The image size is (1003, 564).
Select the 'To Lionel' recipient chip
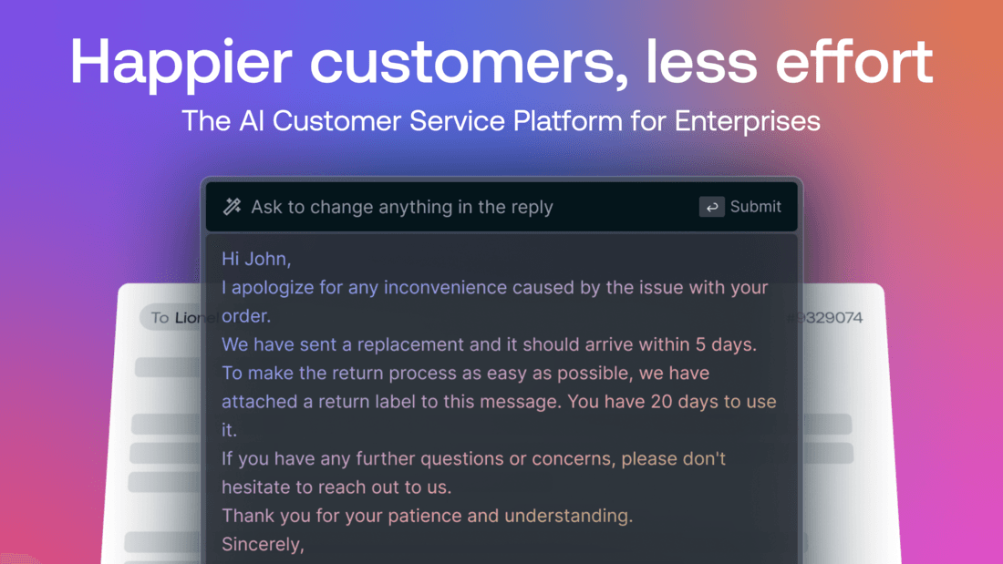[171, 318]
